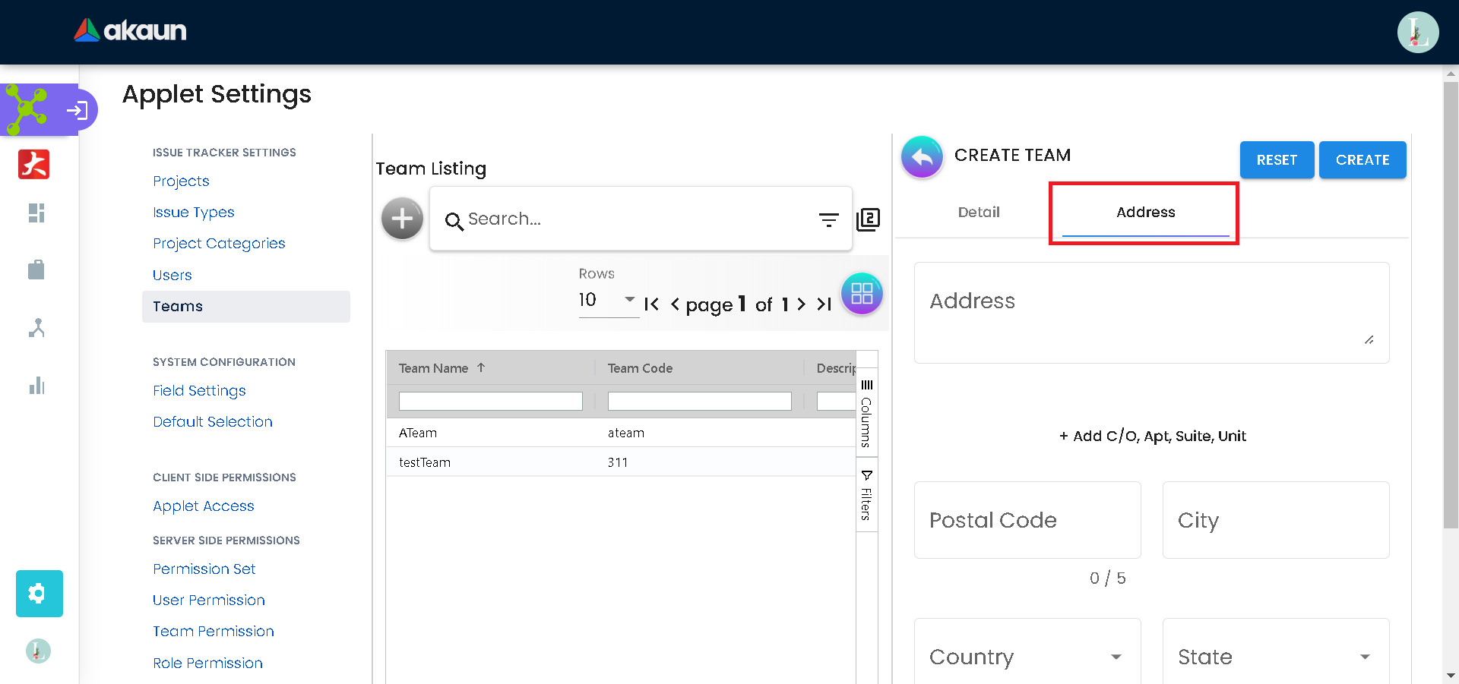Open the settings gear icon in sidebar
This screenshot has width=1459, height=684.
(40, 594)
